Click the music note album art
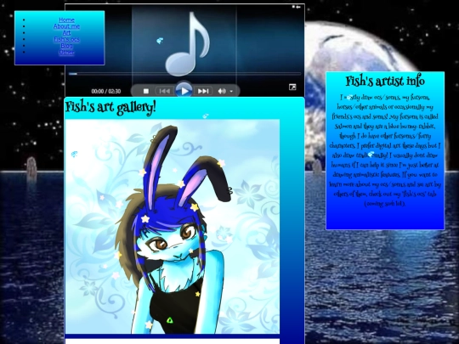Image resolution: width=459 pixels, height=344 pixels. 187,44
